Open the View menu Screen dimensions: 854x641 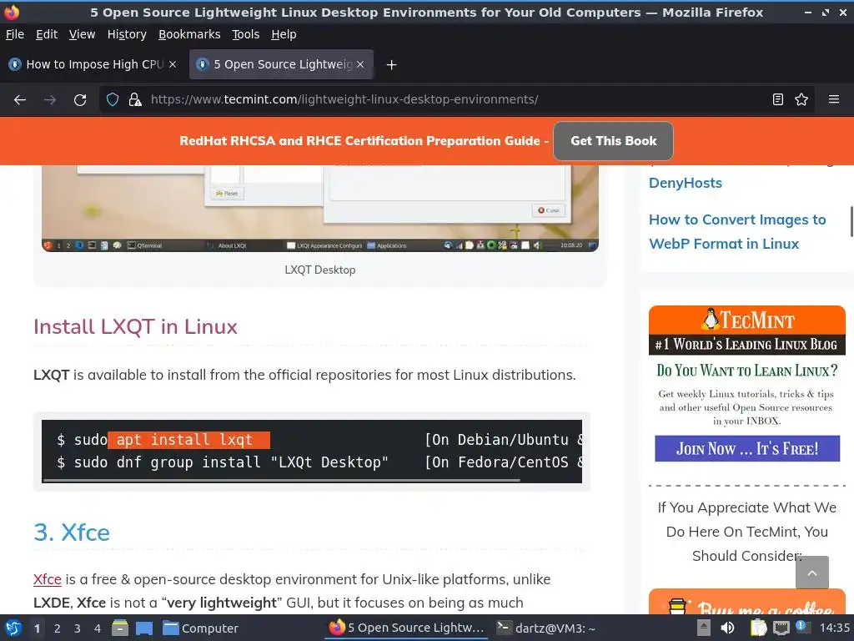click(x=82, y=34)
